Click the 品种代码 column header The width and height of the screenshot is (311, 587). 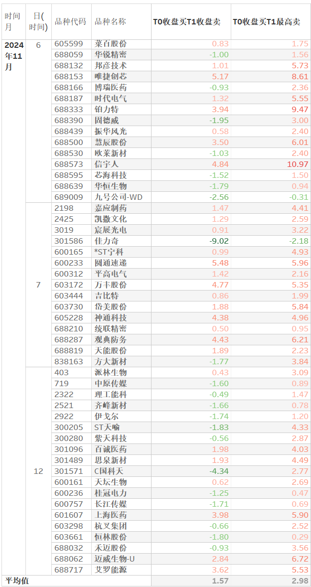[70, 22]
